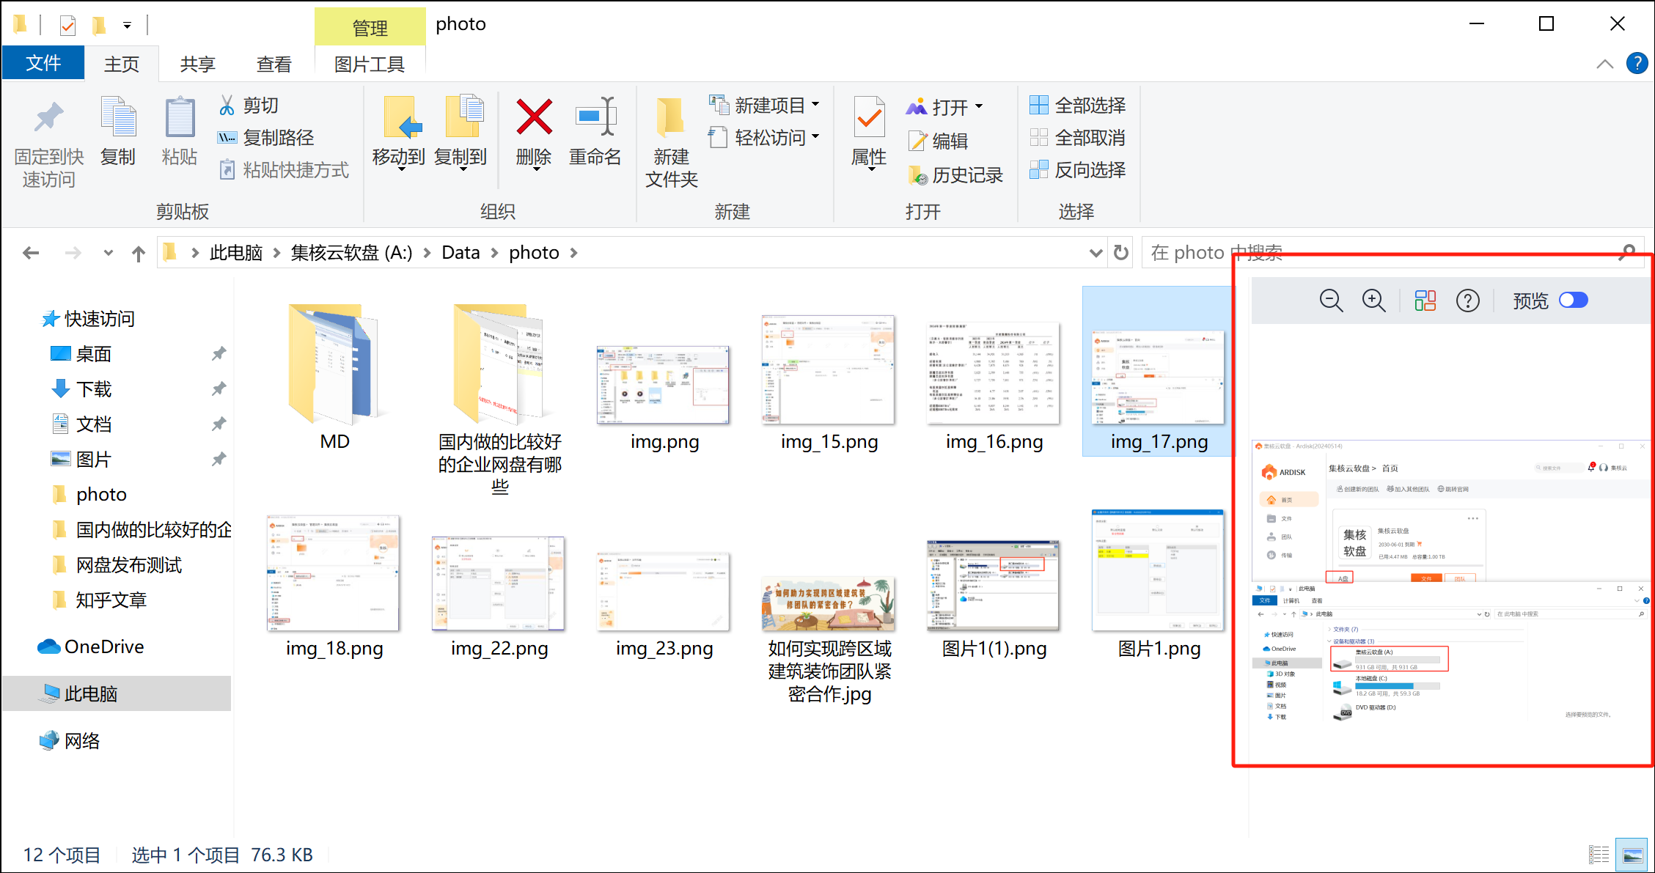Click Select none command
1655x873 pixels.
1077,138
